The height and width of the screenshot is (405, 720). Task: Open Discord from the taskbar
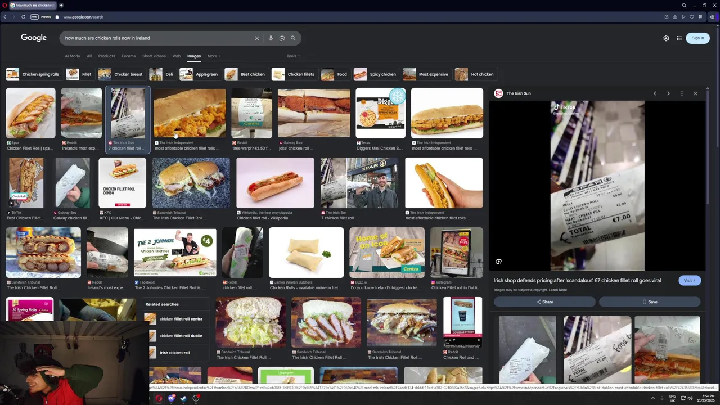tap(171, 398)
